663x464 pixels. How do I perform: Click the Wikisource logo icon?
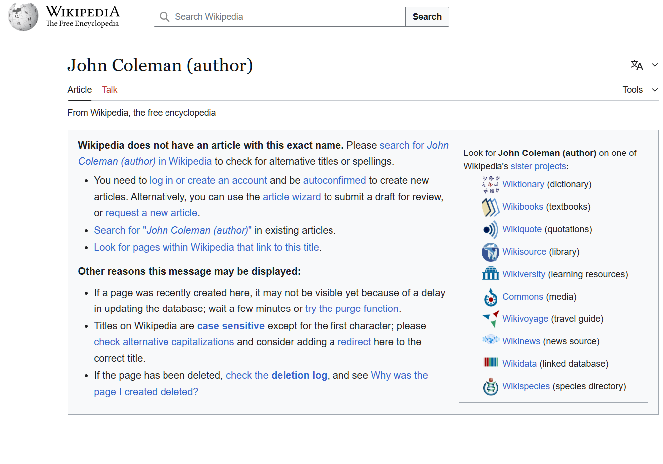point(491,252)
